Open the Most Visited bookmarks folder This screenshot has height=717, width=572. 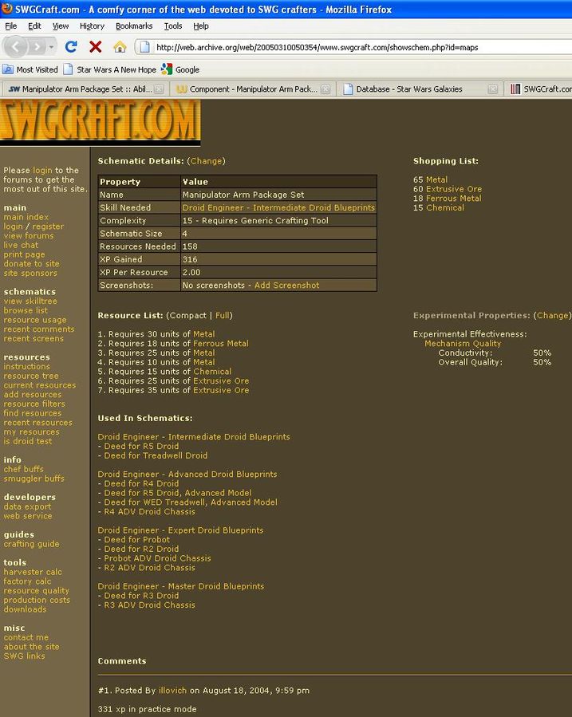[30, 69]
